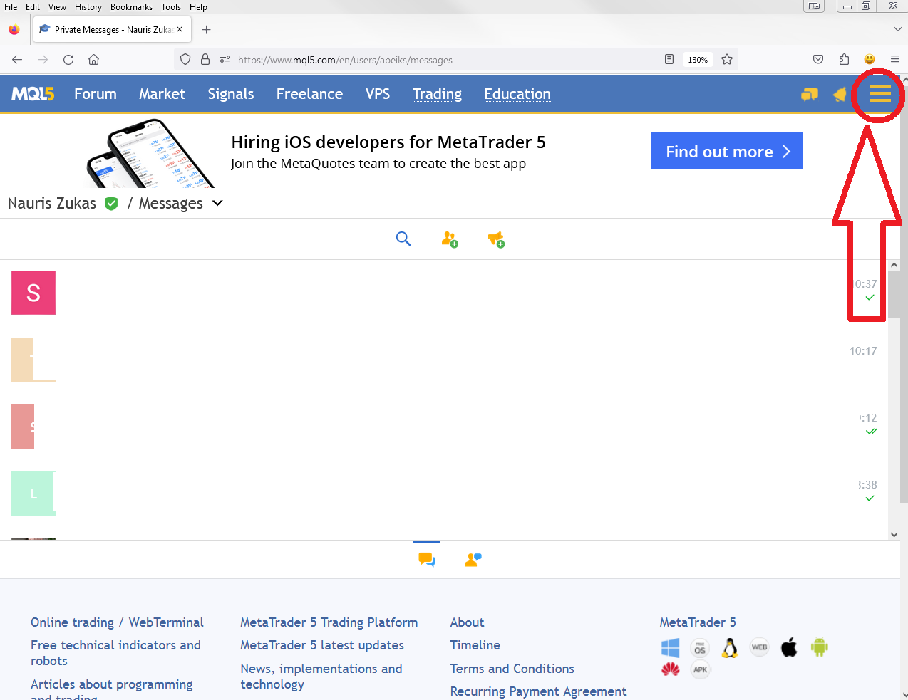Open site security lock icon

[x=205, y=60]
